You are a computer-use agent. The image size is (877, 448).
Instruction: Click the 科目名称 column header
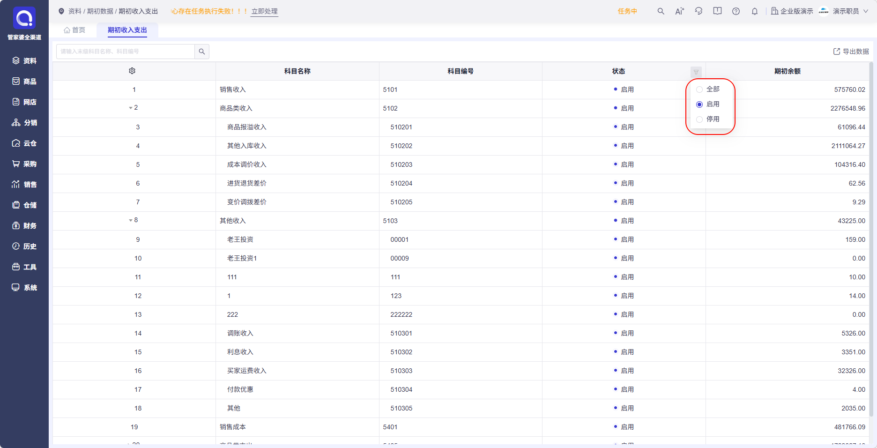[297, 71]
